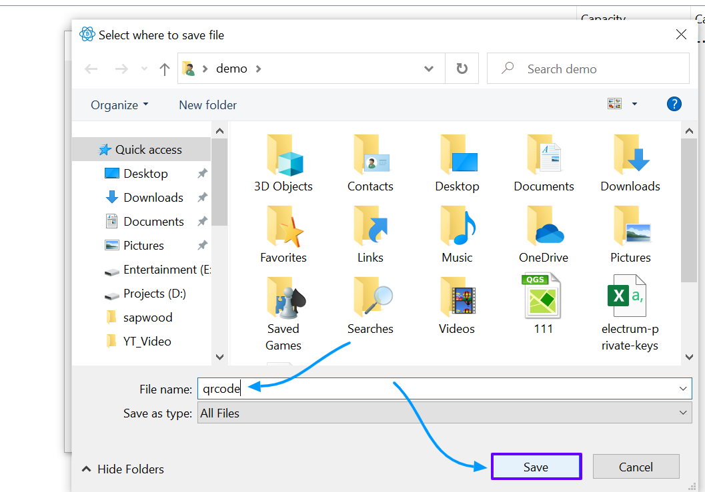Image resolution: width=705 pixels, height=492 pixels.
Task: Go up one folder level
Action: [x=165, y=69]
